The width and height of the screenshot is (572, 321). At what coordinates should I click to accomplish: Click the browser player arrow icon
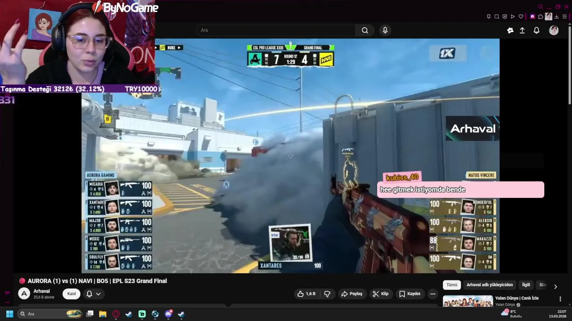[513, 16]
